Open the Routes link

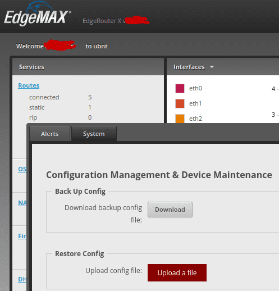[x=29, y=85]
